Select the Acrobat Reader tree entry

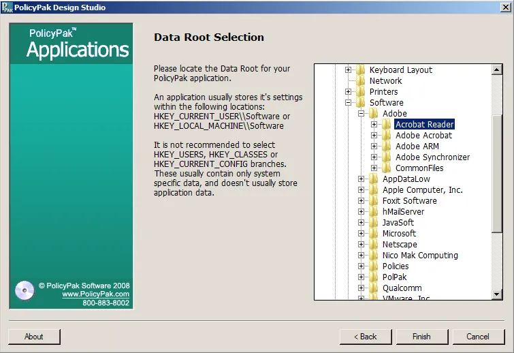[425, 124]
